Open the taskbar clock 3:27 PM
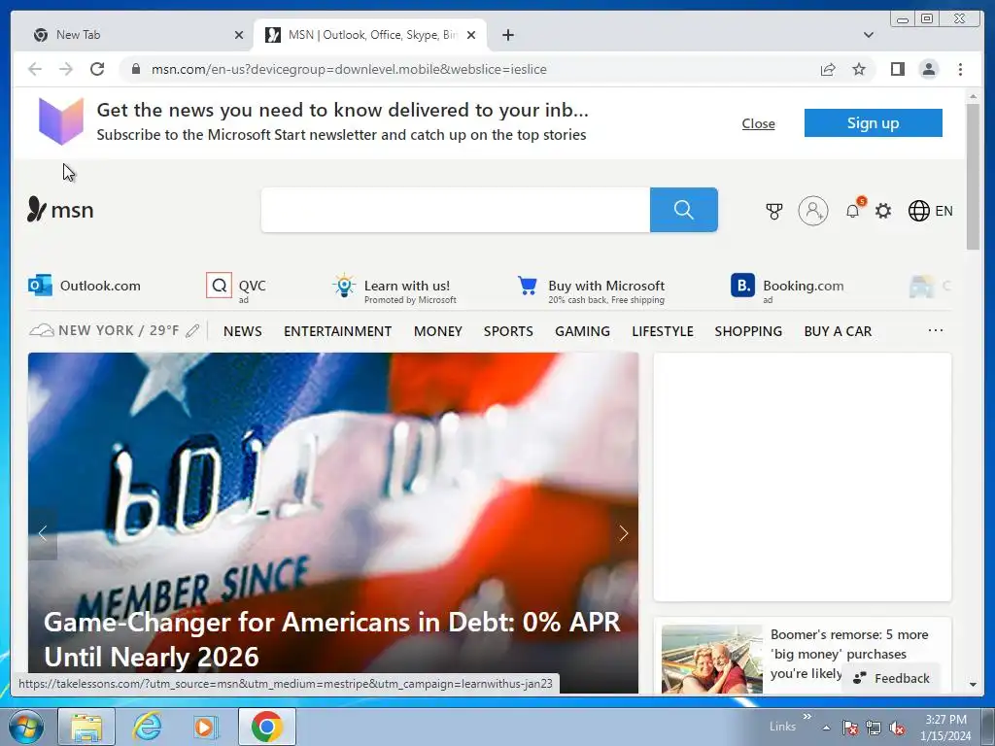The image size is (995, 746). point(945,728)
